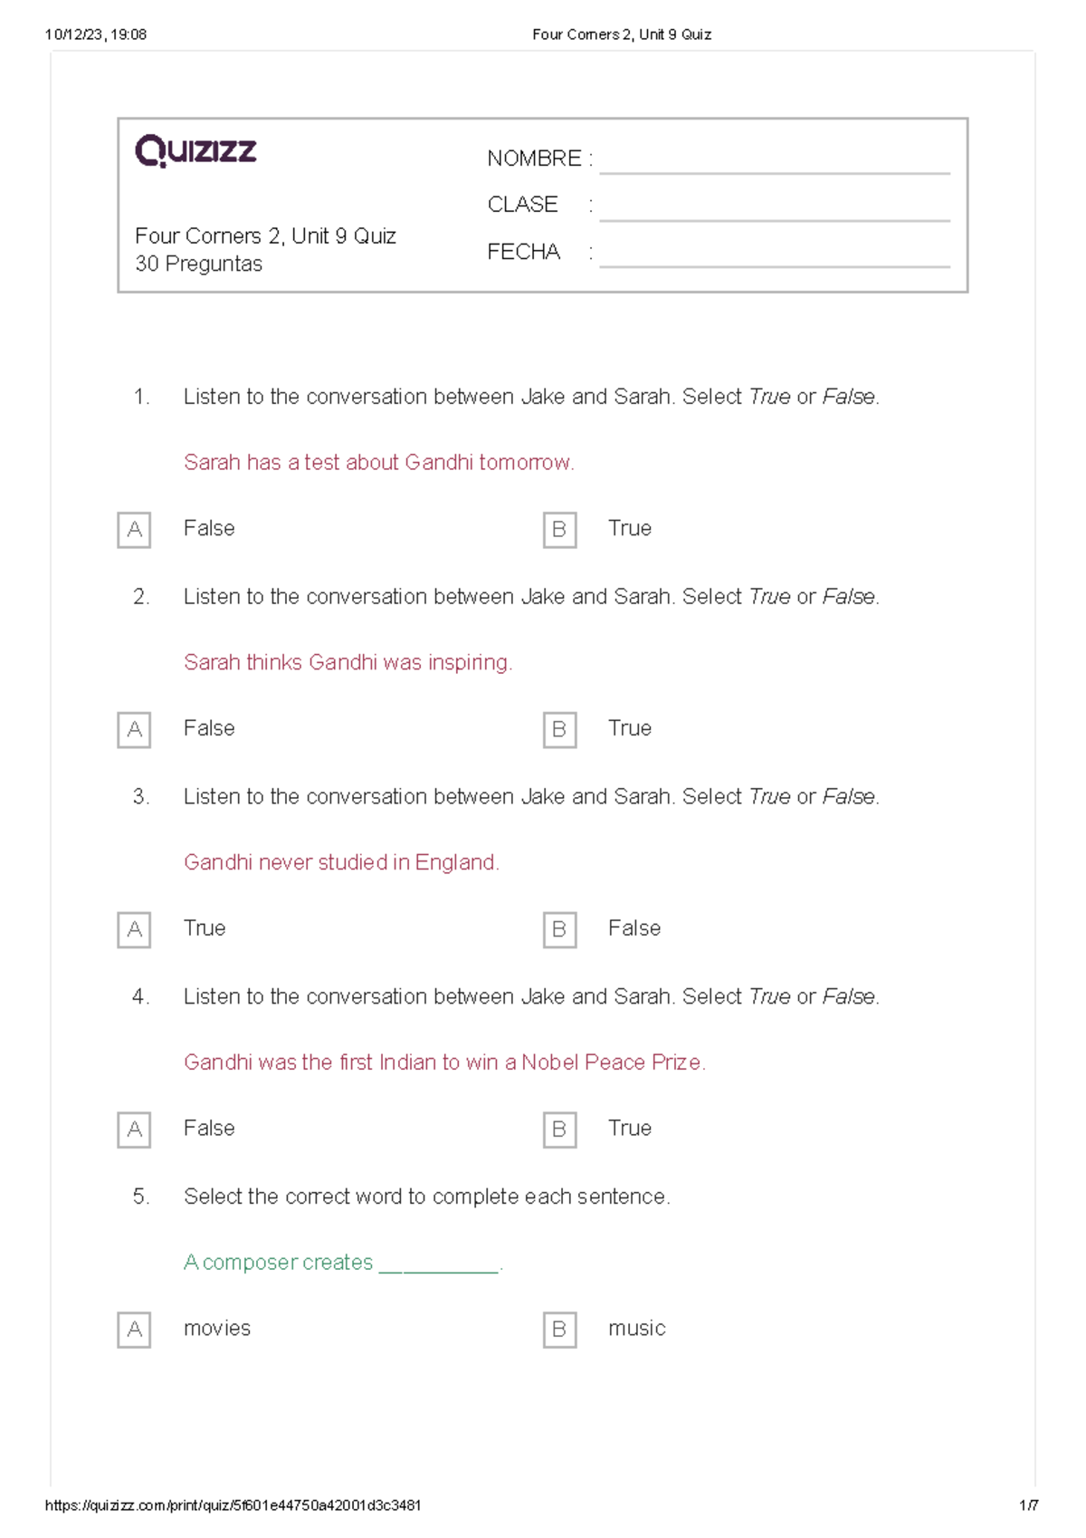Screen dimensions: 1086x1538
Task: Tick box A False for question 4
Action: pyautogui.click(x=134, y=1130)
